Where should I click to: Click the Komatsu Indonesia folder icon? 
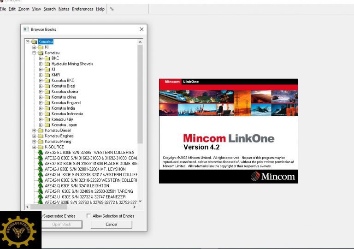pos(47,113)
